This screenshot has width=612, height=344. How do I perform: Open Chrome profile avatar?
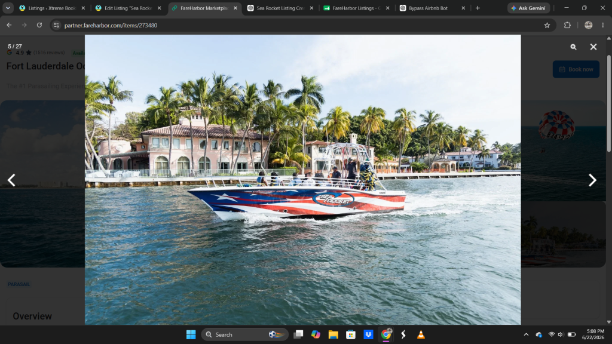click(x=588, y=25)
